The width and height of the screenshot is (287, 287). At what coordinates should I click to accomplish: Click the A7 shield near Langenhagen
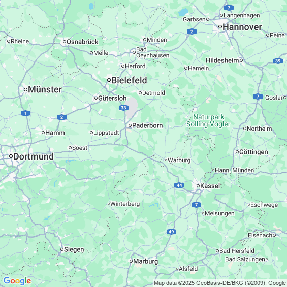[x=229, y=8]
